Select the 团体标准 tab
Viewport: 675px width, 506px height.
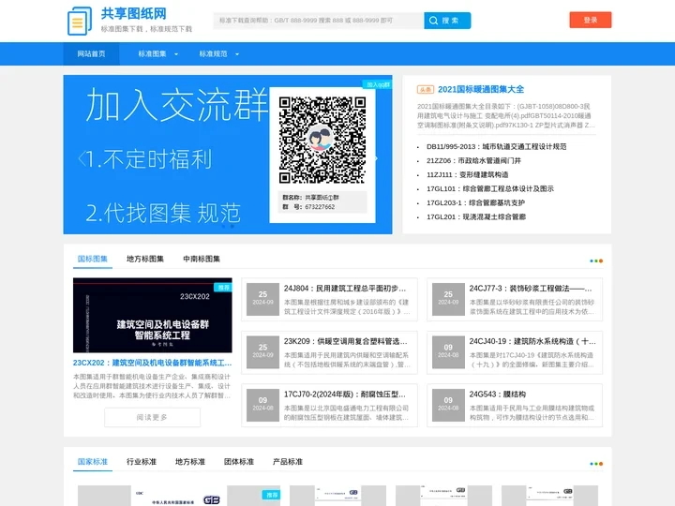coord(239,462)
